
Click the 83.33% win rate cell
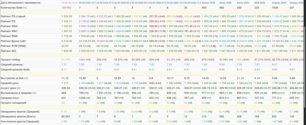[171, 60]
